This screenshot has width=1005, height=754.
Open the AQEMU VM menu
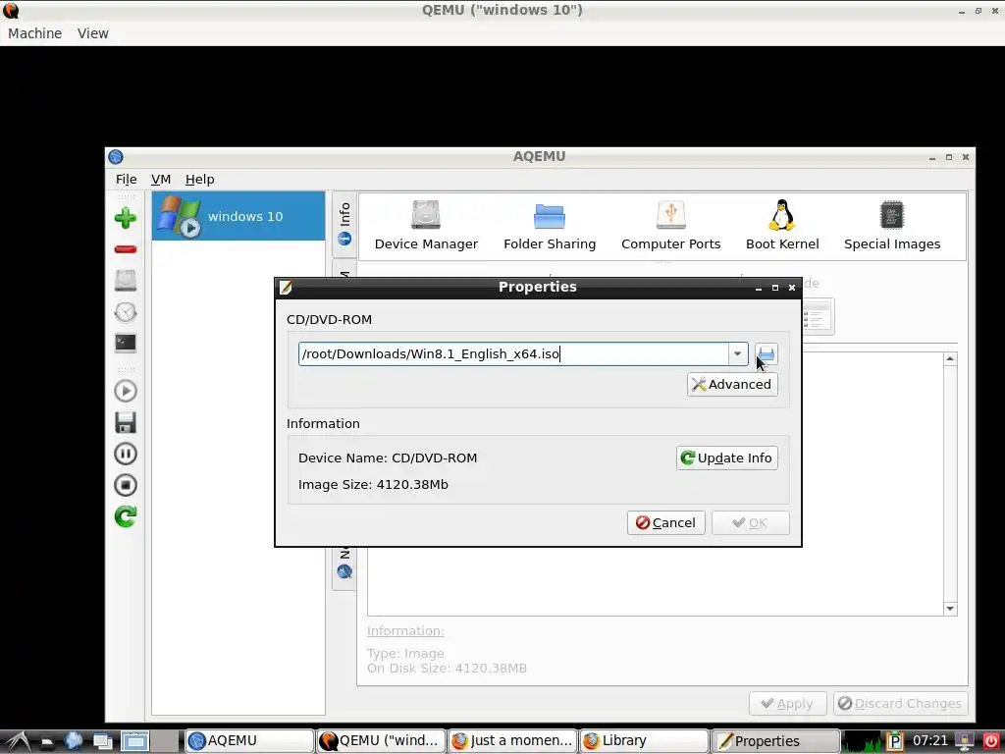[161, 180]
